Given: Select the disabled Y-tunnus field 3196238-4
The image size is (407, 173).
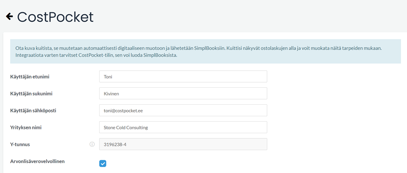Looking at the screenshot, I should click(x=183, y=144).
